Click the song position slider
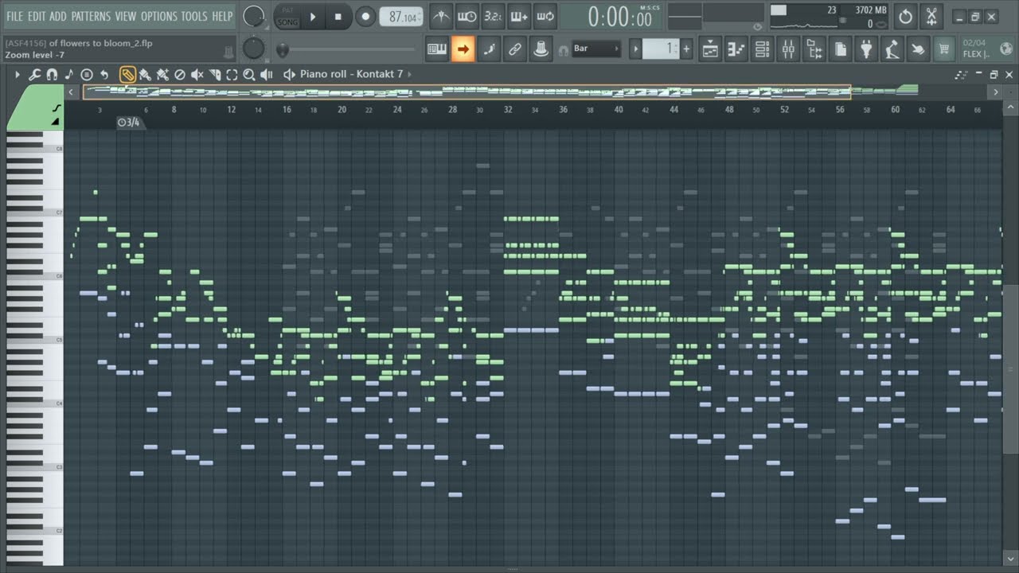This screenshot has width=1019, height=573. coord(346,50)
